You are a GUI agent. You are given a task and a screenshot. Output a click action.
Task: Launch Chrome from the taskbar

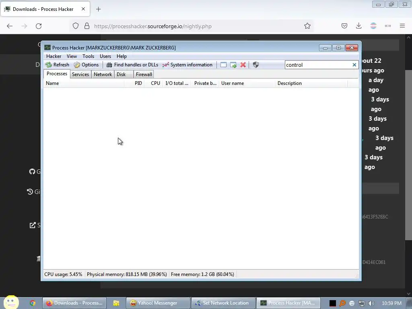[x=33, y=303]
